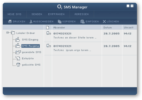
Task: Click the SMS Eingang inbox folder icon
Action: (x=18, y=39)
